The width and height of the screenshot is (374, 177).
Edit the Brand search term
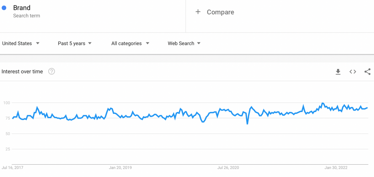[22, 8]
